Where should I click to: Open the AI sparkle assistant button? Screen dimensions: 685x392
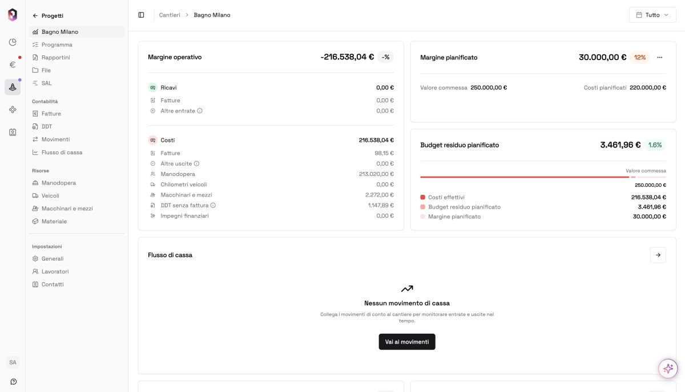668,369
